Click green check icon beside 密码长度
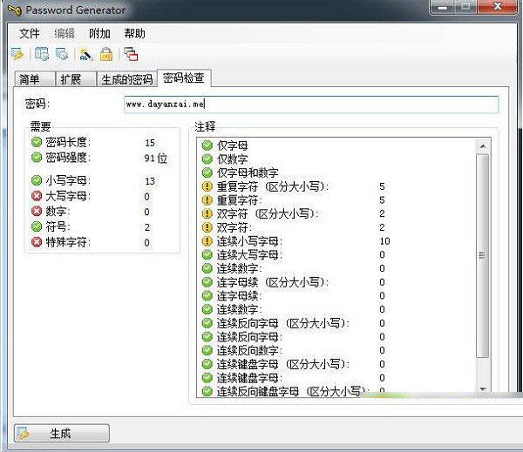The image size is (523, 452). coord(37,142)
